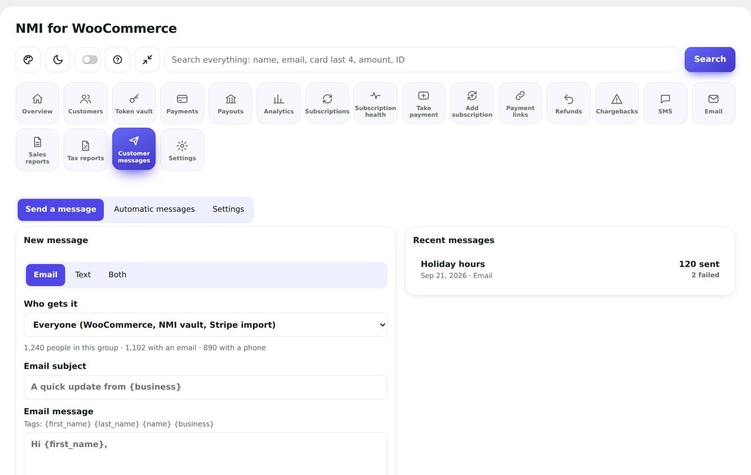
Task: Open the Holiday hours recent message
Action: pos(570,269)
